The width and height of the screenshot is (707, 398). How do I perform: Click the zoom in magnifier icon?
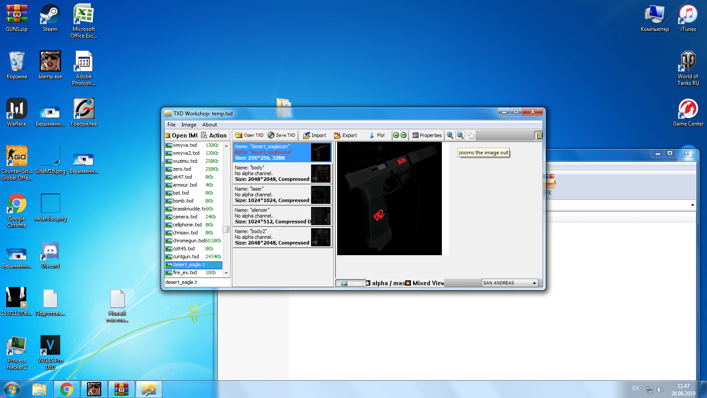[x=450, y=135]
